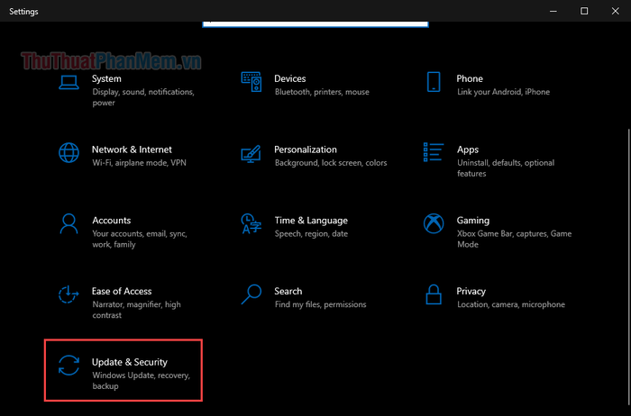631x416 pixels.
Task: Focus the settings search box at top
Action: (315, 24)
